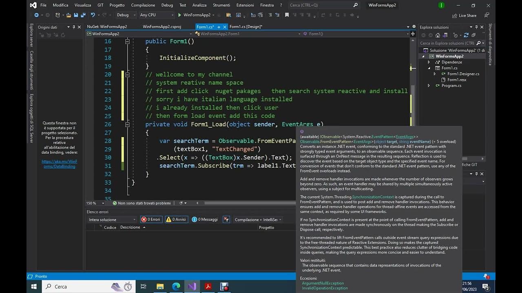This screenshot has height=293, width=522.
Task: Open the Esplora server side tab
Action: 31,35
